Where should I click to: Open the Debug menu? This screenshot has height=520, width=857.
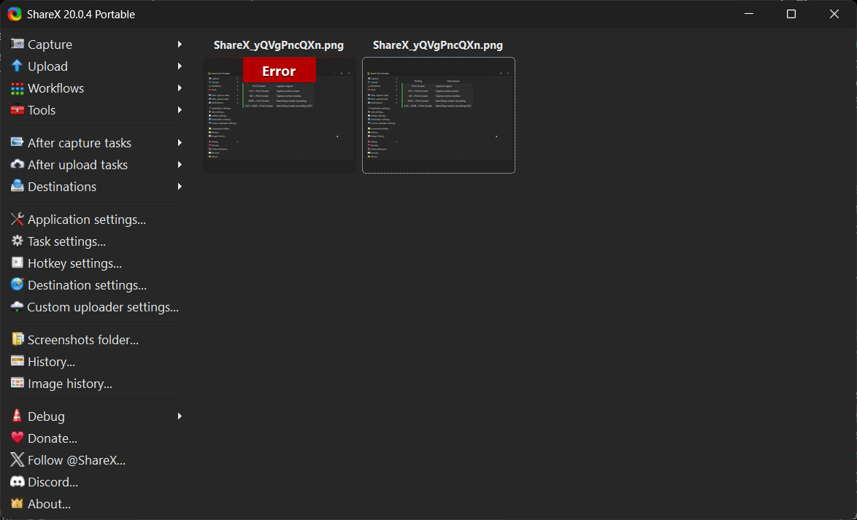pos(97,416)
